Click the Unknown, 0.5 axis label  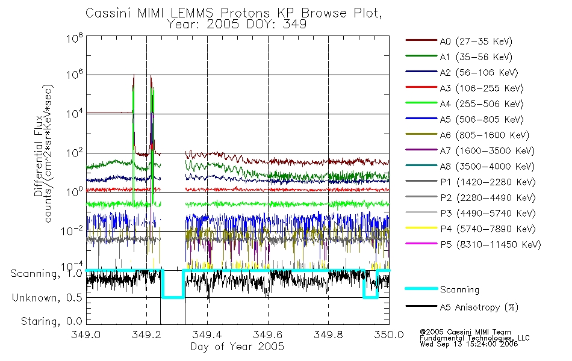(x=48, y=298)
